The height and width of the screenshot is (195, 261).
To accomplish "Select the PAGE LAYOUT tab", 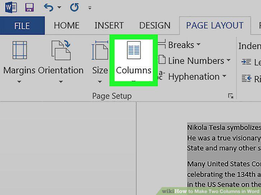I will click(215, 25).
